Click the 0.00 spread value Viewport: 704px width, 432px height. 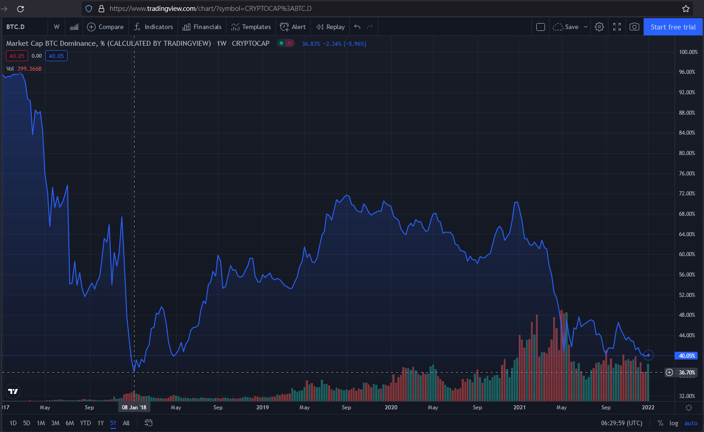pyautogui.click(x=37, y=56)
